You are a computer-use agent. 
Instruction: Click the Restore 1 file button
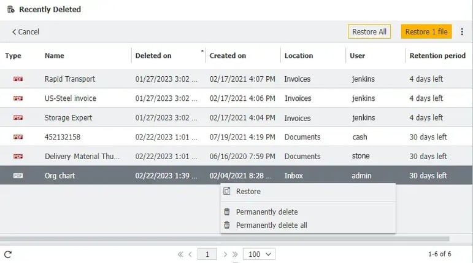(x=426, y=31)
